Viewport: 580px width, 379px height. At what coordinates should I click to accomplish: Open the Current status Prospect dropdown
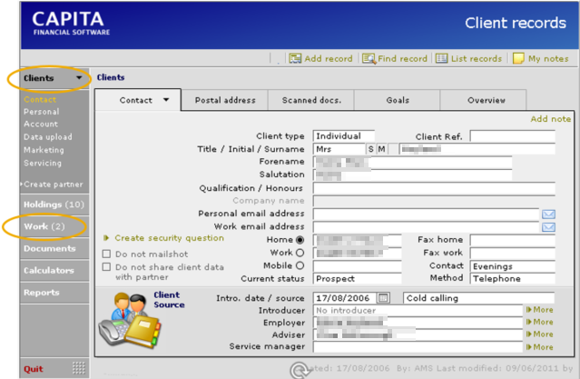coord(358,279)
